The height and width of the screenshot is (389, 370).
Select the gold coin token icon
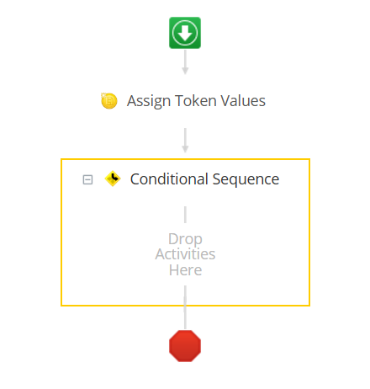pos(108,100)
